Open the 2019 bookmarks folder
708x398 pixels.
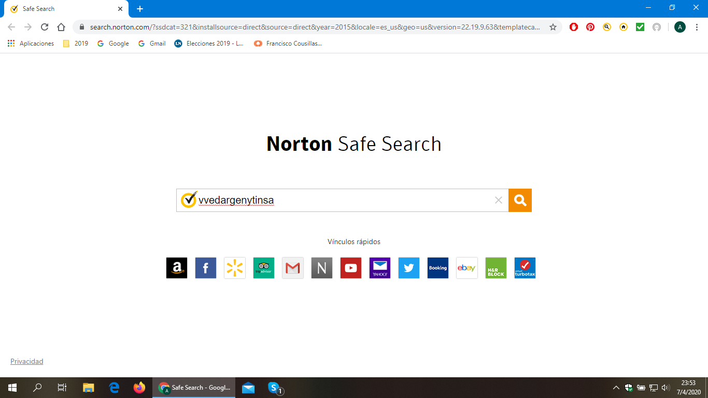76,44
